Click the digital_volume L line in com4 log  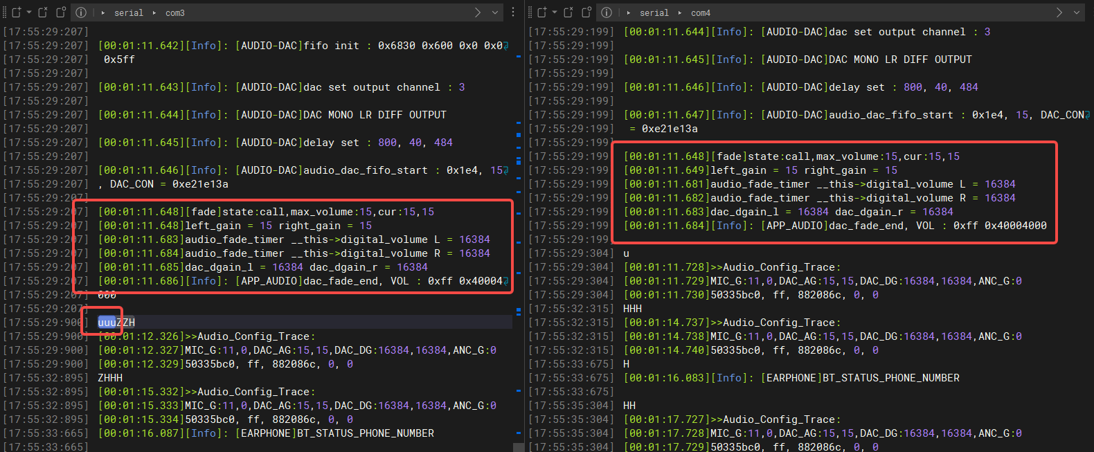click(820, 184)
